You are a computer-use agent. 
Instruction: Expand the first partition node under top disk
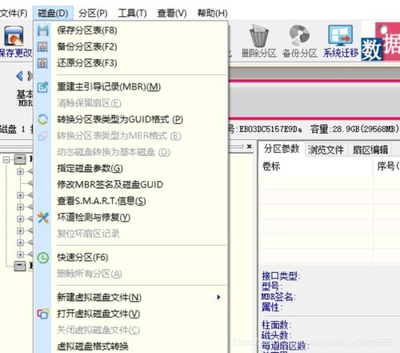(20, 171)
